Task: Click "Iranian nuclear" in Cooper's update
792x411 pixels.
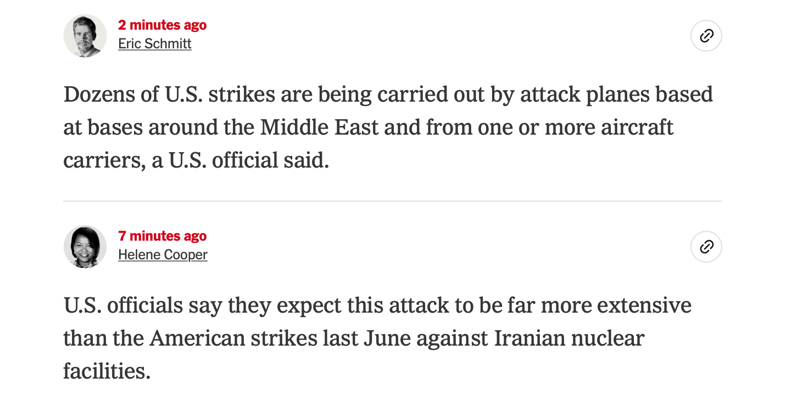Action: (x=569, y=338)
